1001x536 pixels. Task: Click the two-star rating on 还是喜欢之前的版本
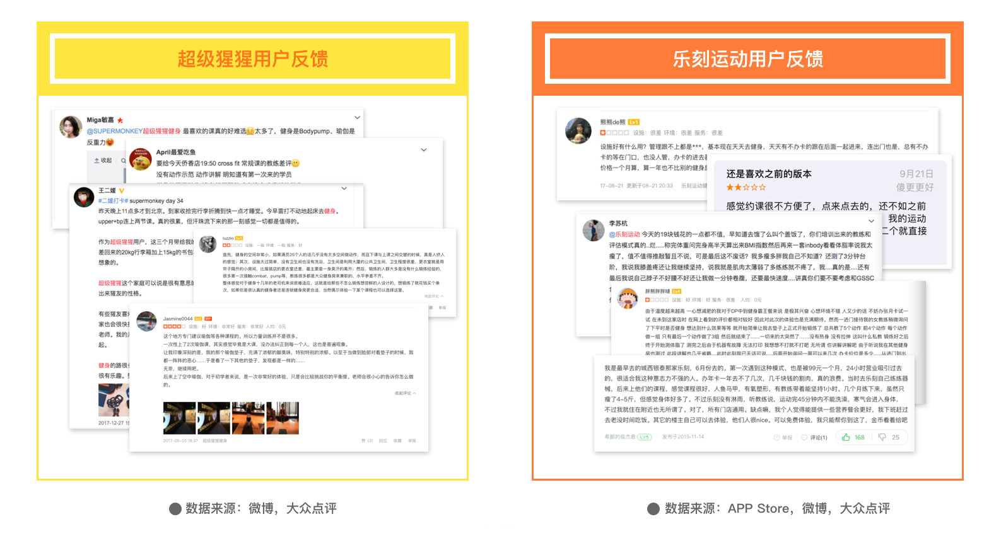point(746,187)
